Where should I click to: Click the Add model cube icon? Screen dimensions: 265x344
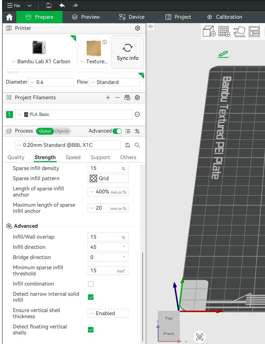[209, 31]
